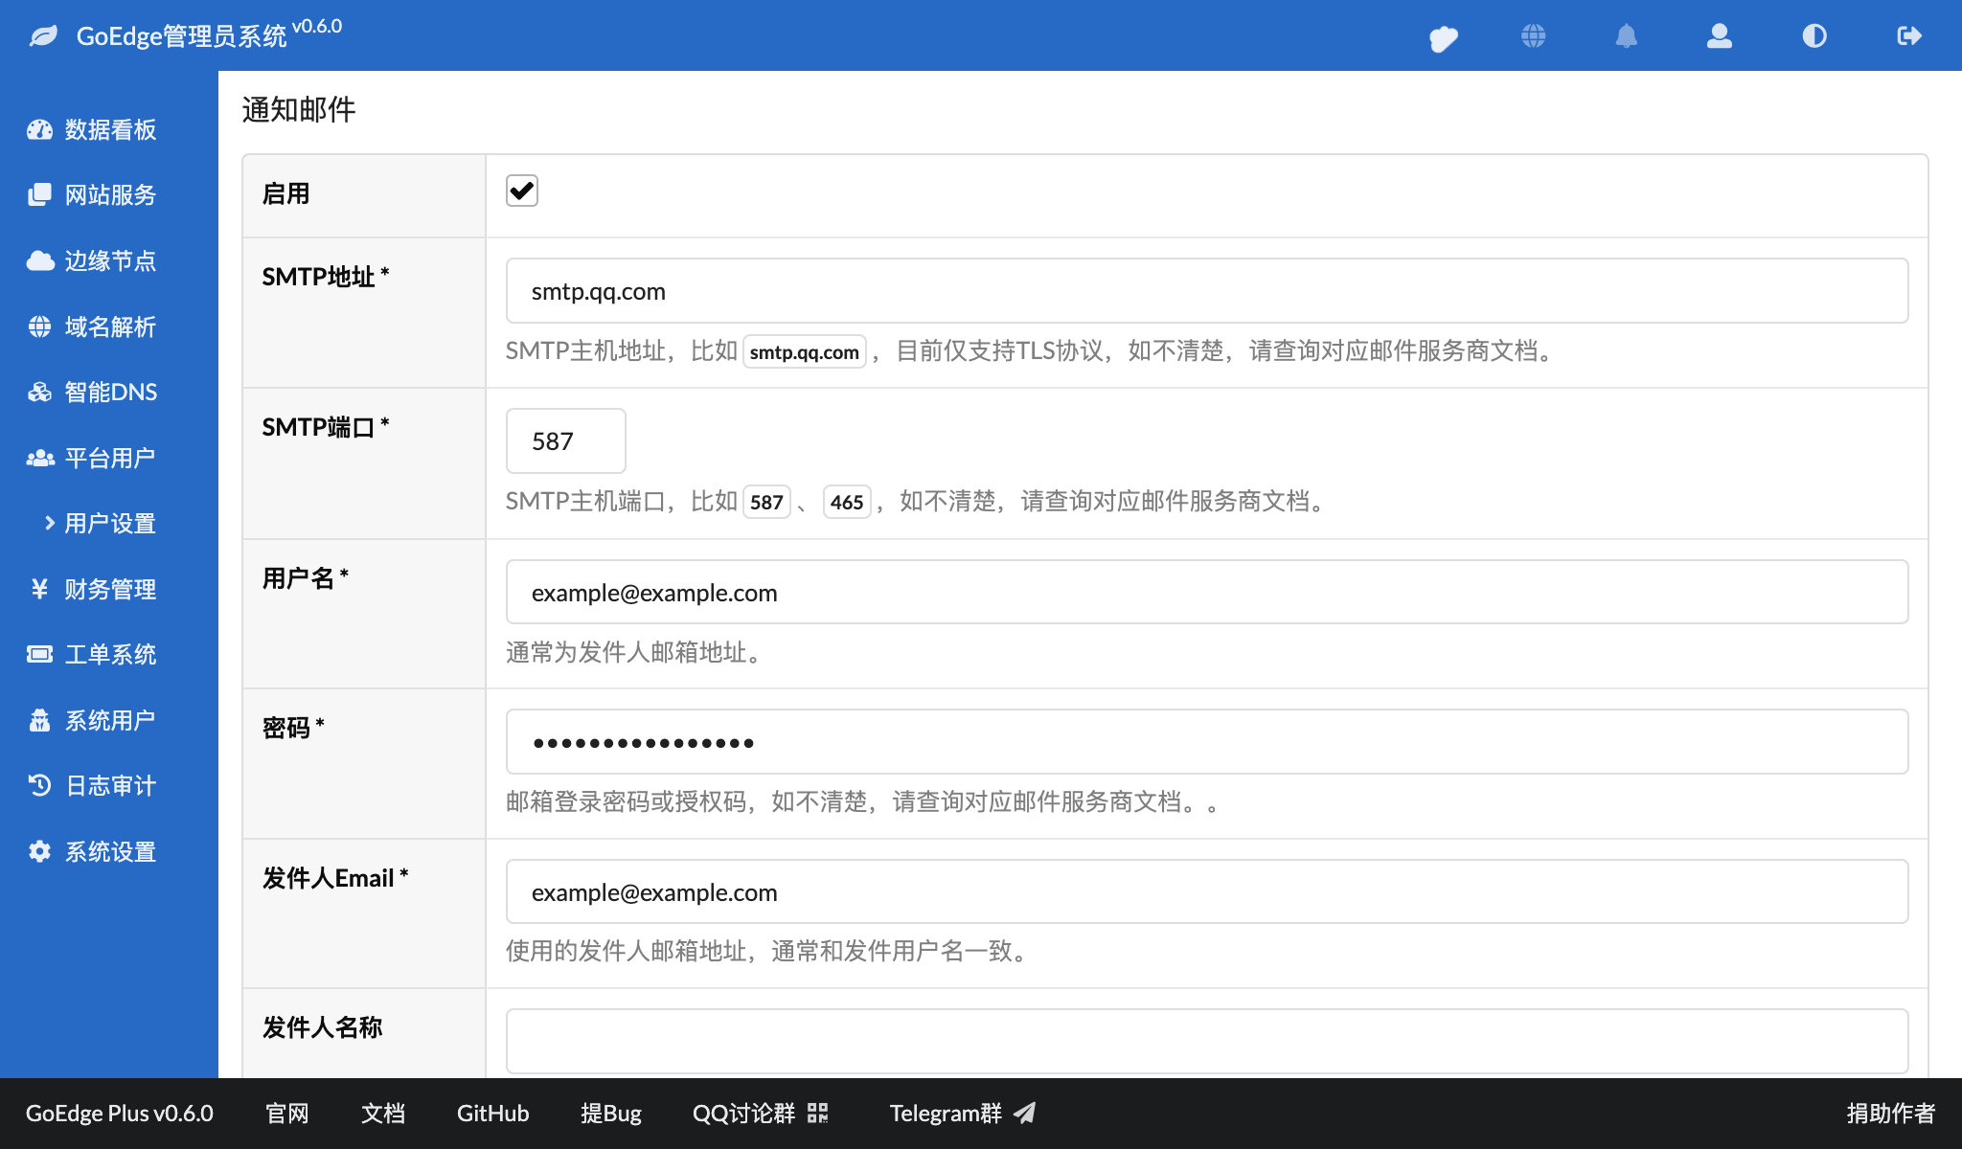The width and height of the screenshot is (1962, 1149).
Task: Select 系统用户 in sidebar
Action: pyautogui.click(x=109, y=720)
